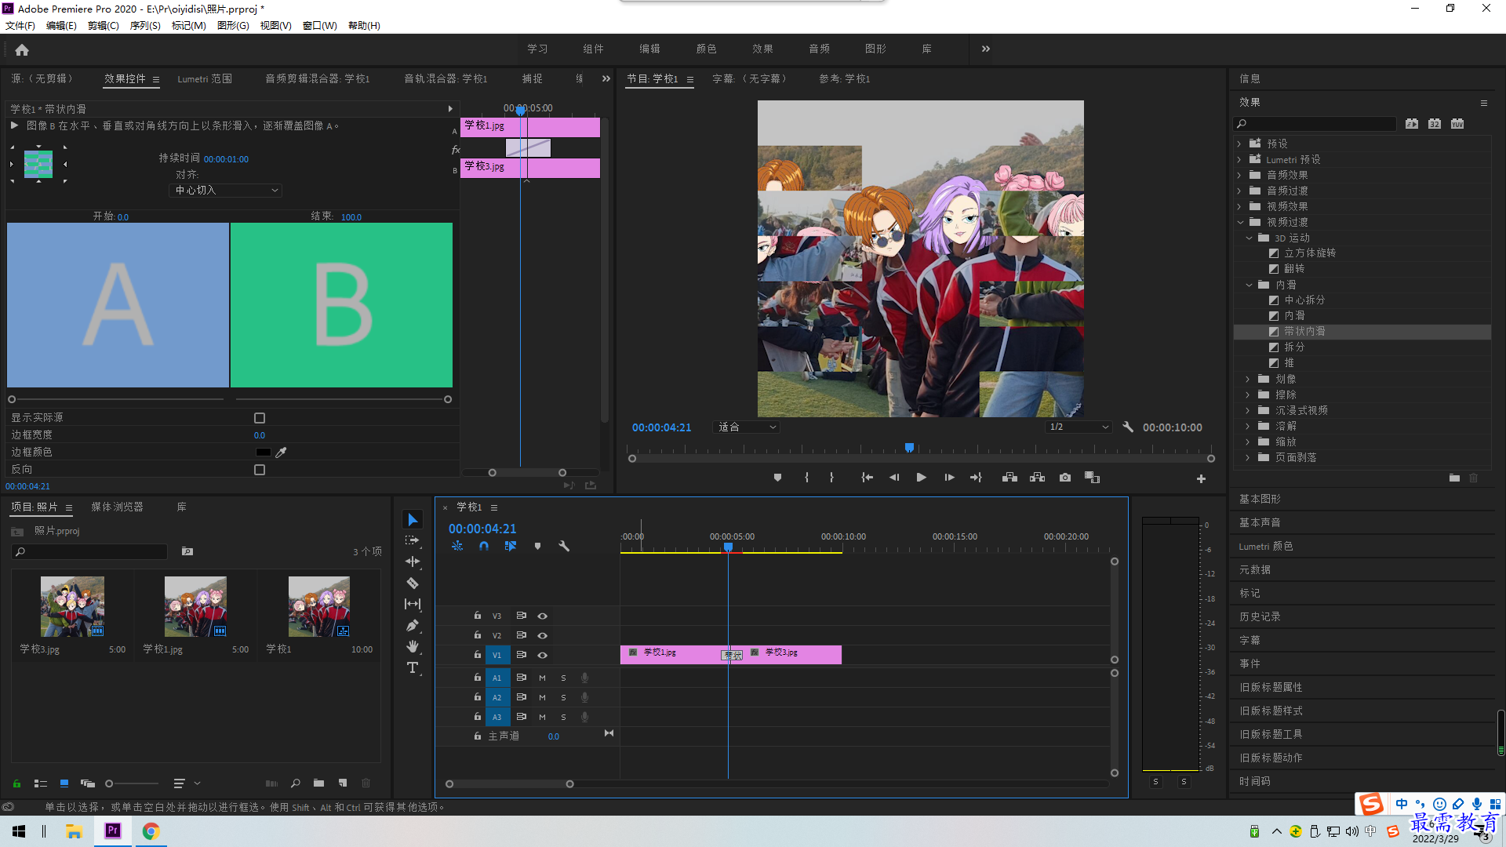Select the Selection tool arrow
This screenshot has width=1506, height=847.
(x=413, y=520)
